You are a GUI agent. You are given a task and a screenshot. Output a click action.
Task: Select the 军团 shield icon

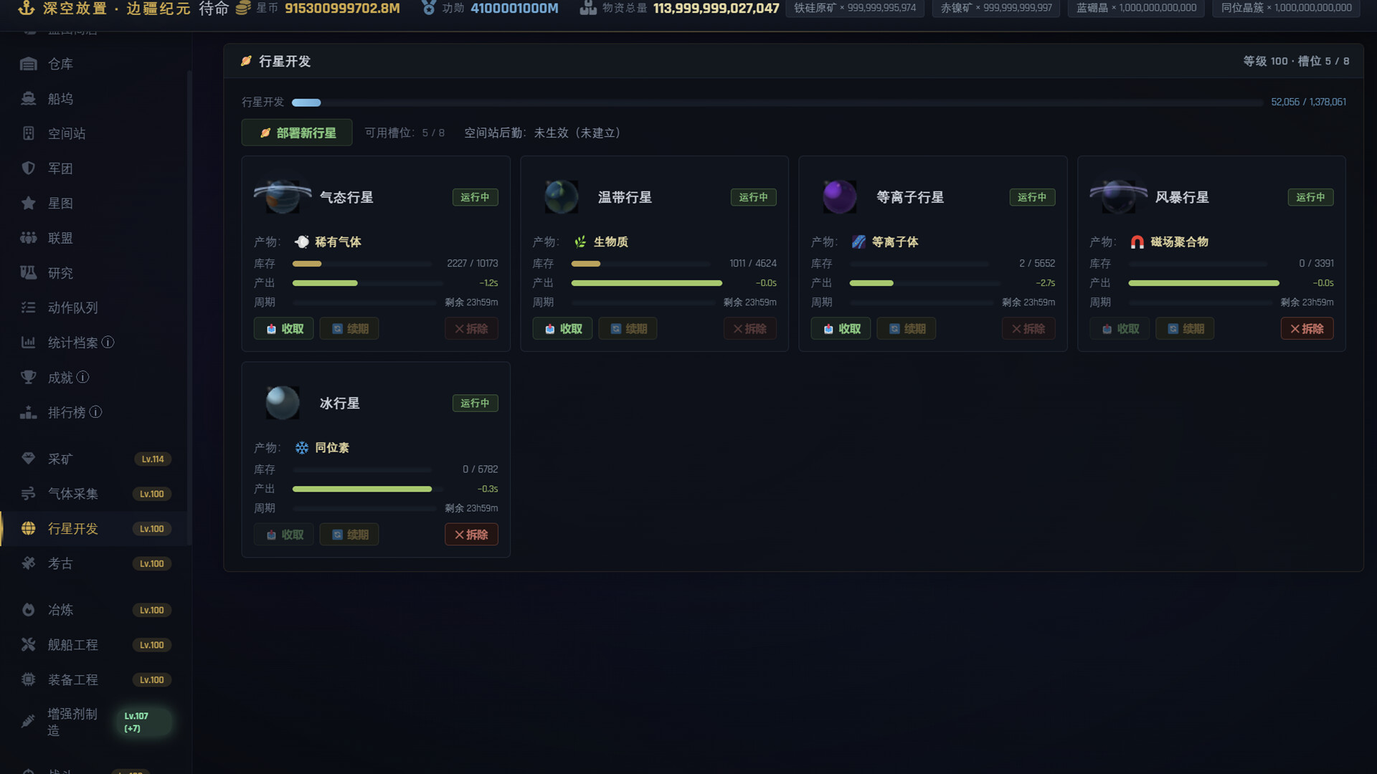(28, 168)
